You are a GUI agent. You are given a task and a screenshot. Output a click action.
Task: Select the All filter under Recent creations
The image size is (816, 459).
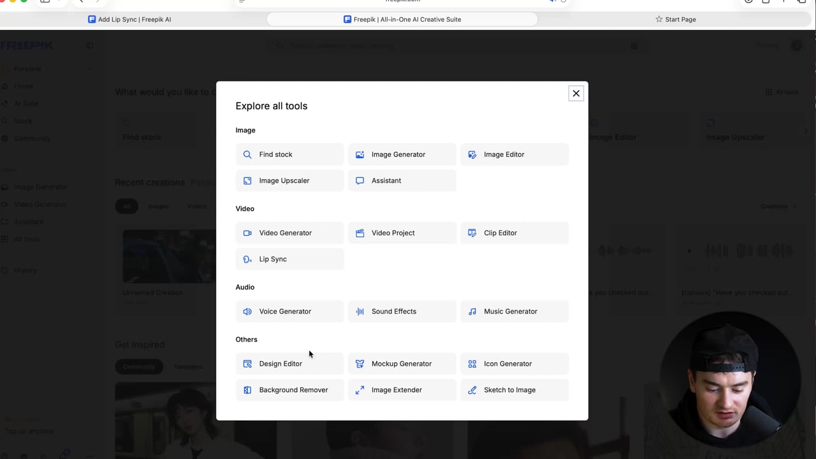[x=126, y=206]
